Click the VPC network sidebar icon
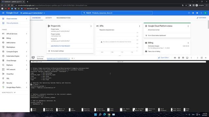The width and height of the screenshot is (209, 117). 3,70
